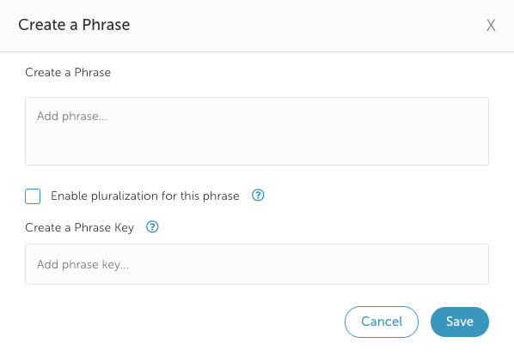Place cursor in 'Add phrase...' placeholder box
This screenshot has height=361, width=514.
257,131
